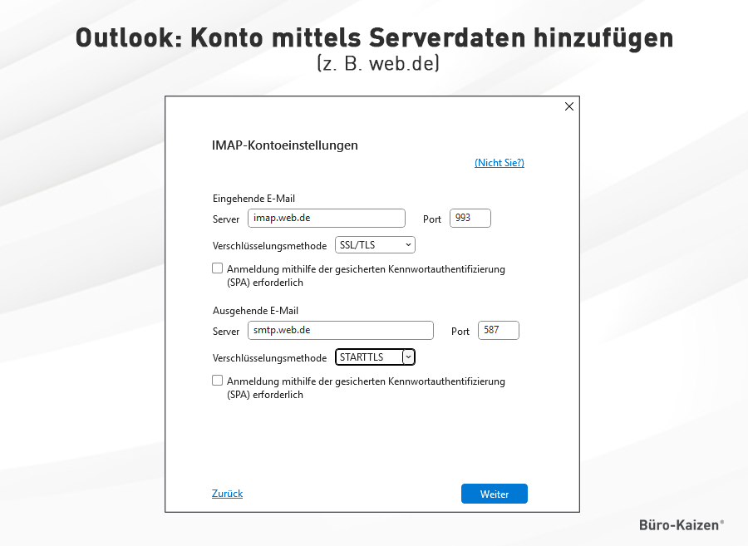Click the outgoing server field smtp.web.de
This screenshot has width=748, height=546.
click(x=340, y=331)
